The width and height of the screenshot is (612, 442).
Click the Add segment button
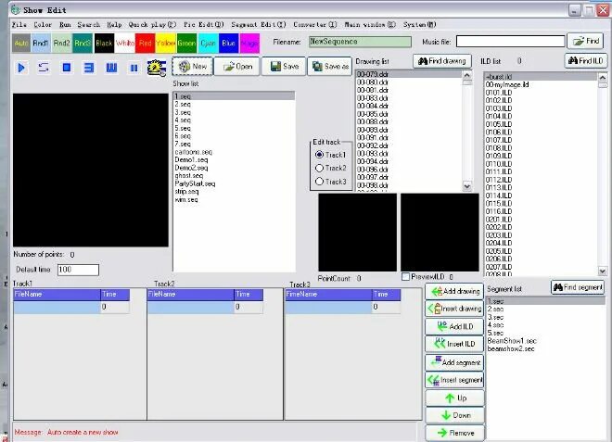coord(454,362)
